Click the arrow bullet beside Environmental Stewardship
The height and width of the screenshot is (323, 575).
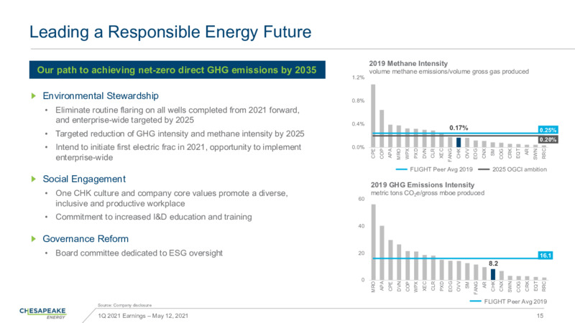point(34,96)
